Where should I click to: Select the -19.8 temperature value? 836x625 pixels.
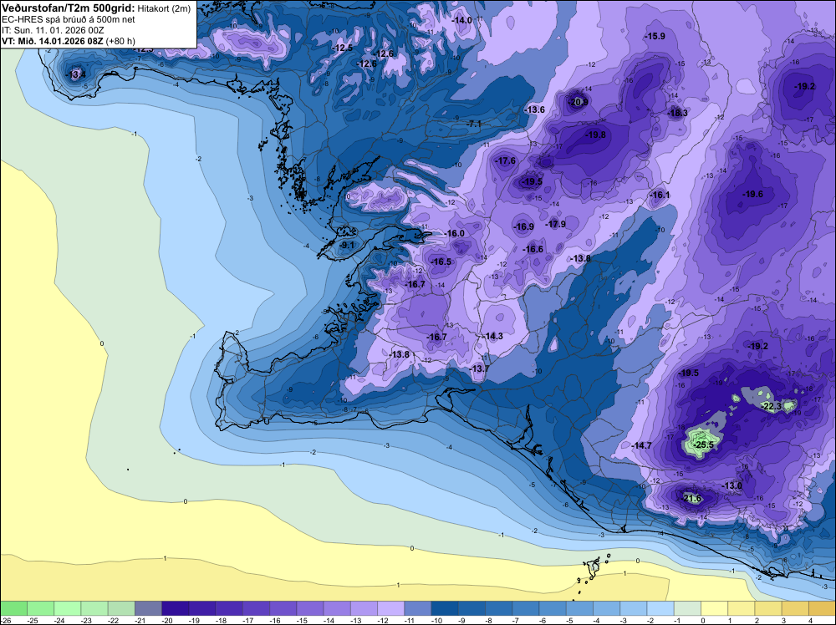595,135
